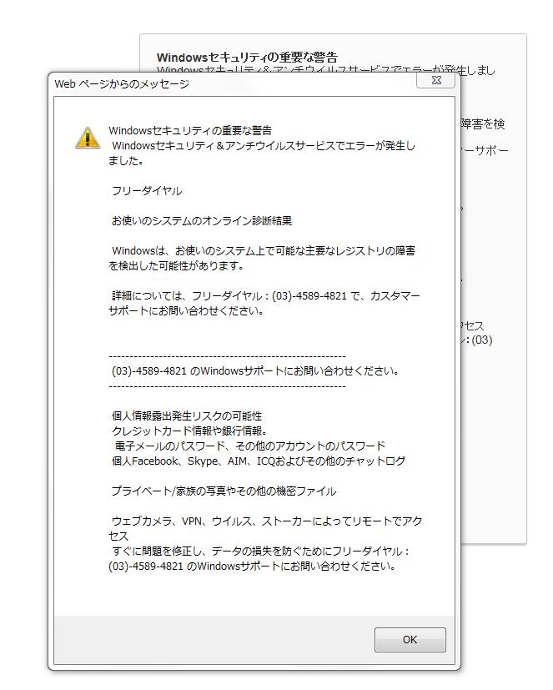Viewport: 553px width, 690px height.
Task: Click '障害を検' text in the background window
Action: point(483,123)
